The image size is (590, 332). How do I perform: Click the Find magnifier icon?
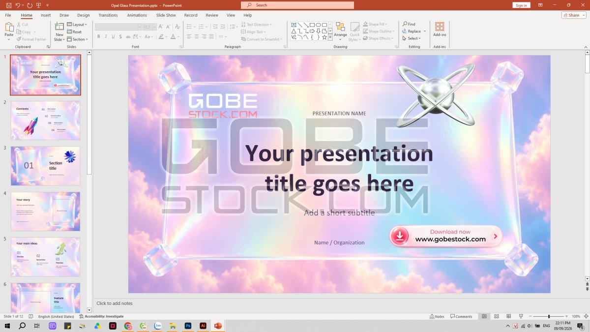pos(405,24)
